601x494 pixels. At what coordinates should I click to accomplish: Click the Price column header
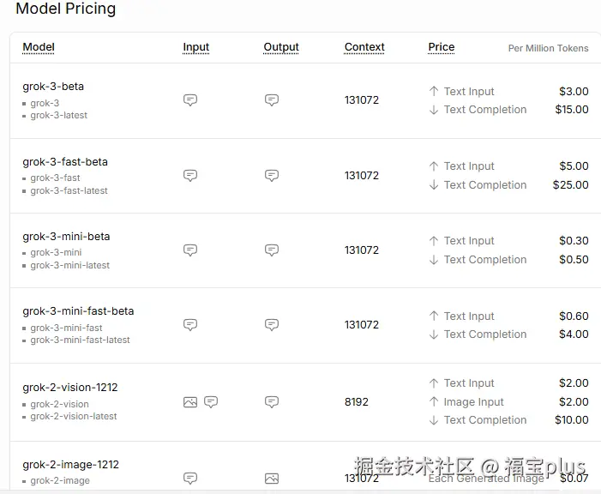442,47
